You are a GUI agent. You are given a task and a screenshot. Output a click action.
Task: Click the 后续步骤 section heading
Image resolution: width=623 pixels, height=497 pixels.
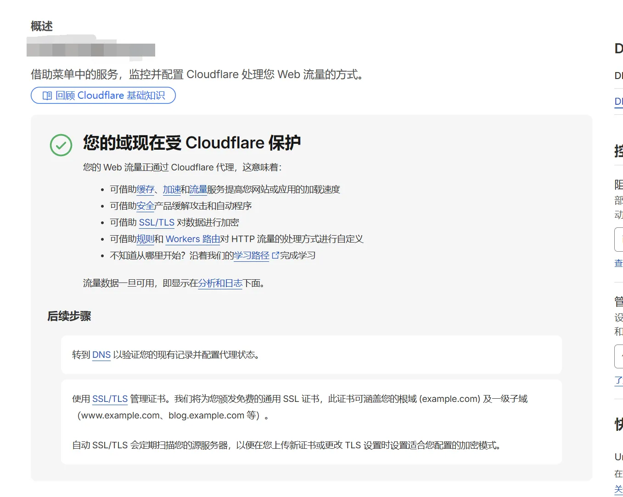point(69,316)
